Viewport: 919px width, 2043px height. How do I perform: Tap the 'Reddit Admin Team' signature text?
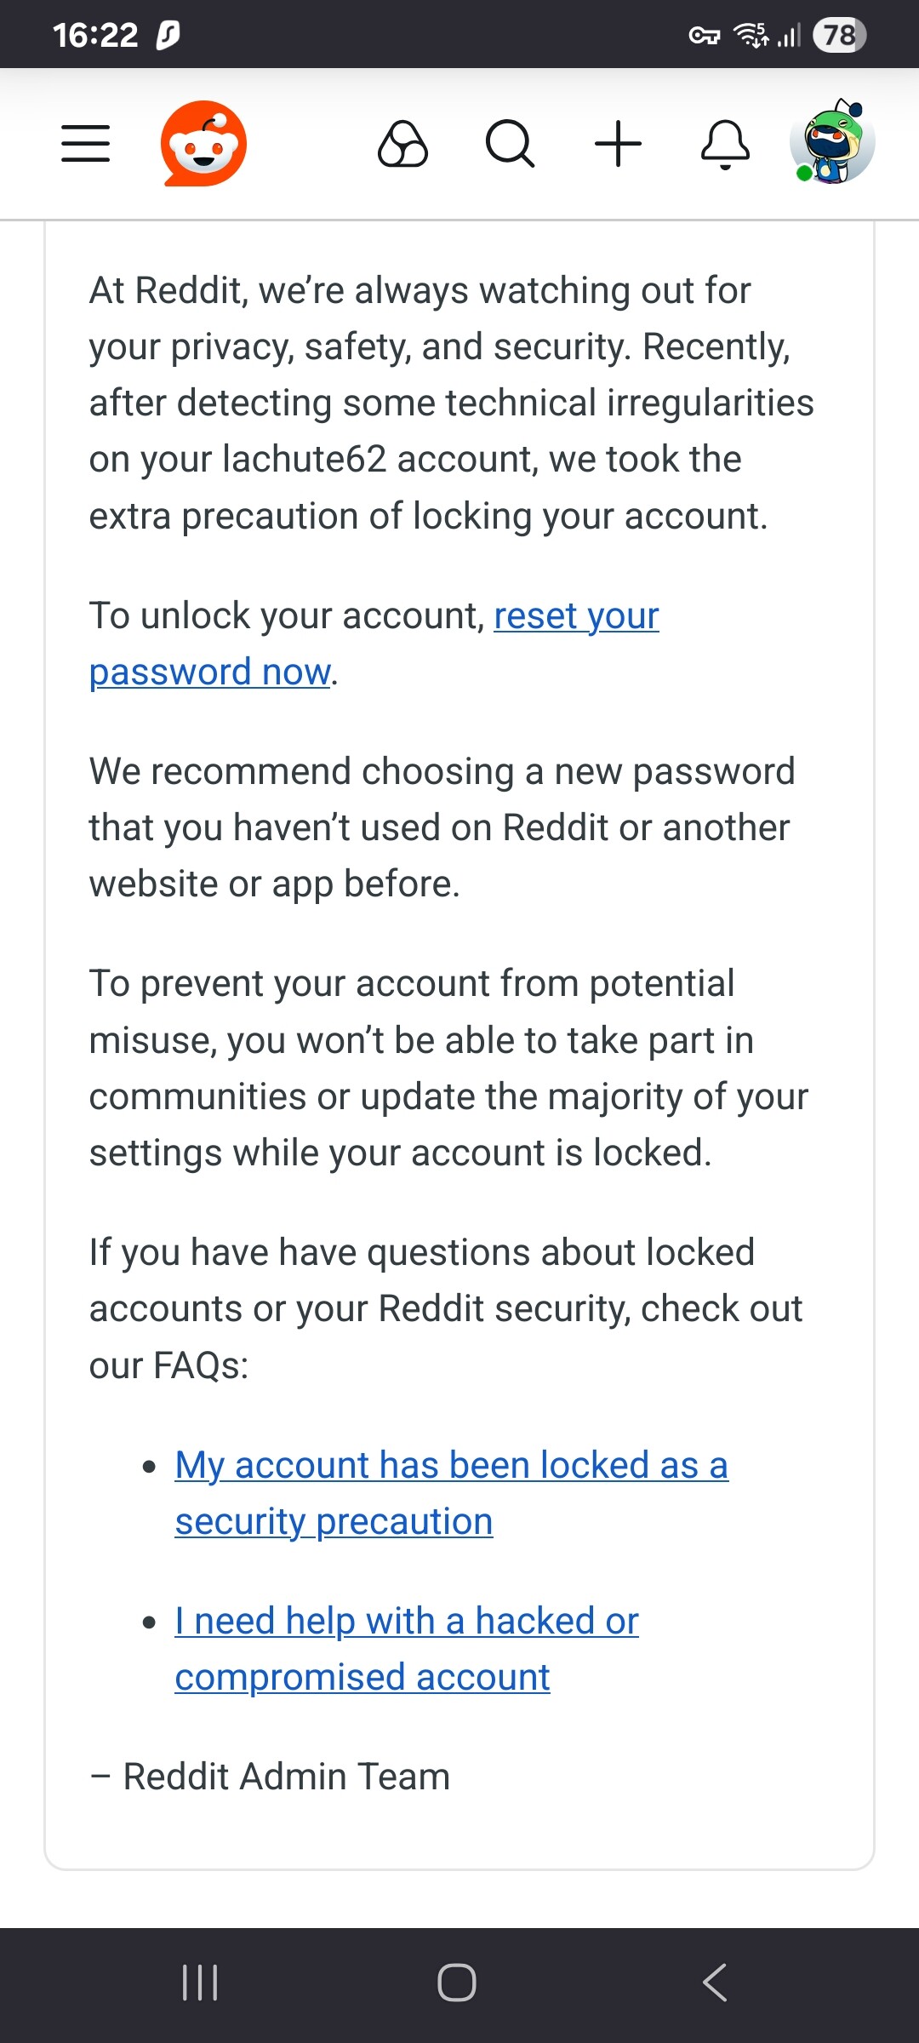point(286,1777)
